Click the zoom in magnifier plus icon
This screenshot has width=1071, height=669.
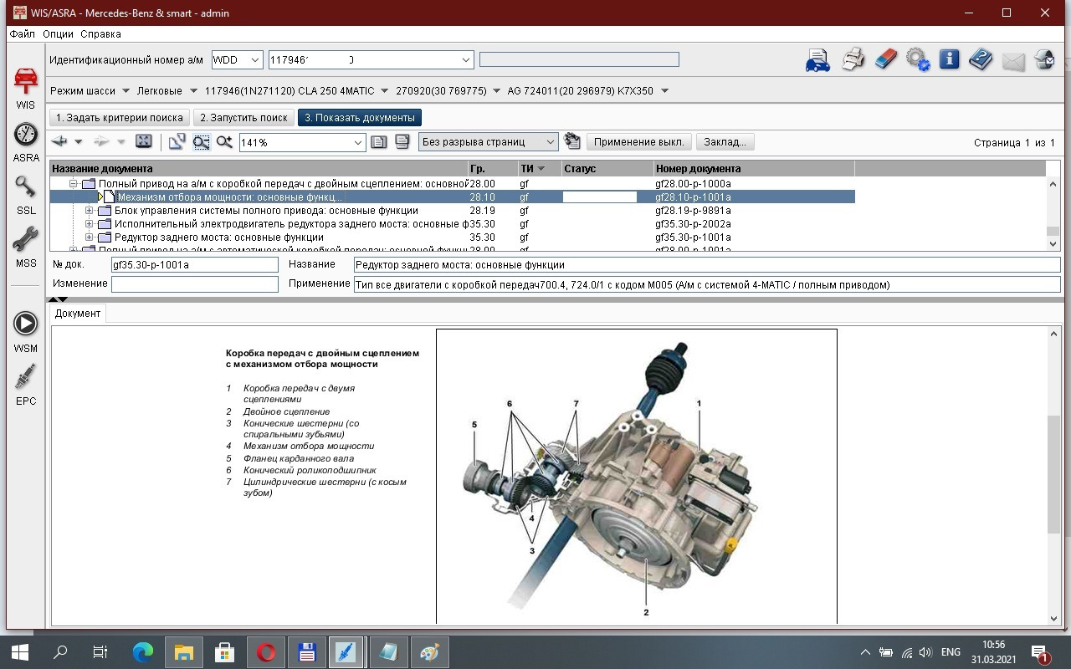(224, 142)
